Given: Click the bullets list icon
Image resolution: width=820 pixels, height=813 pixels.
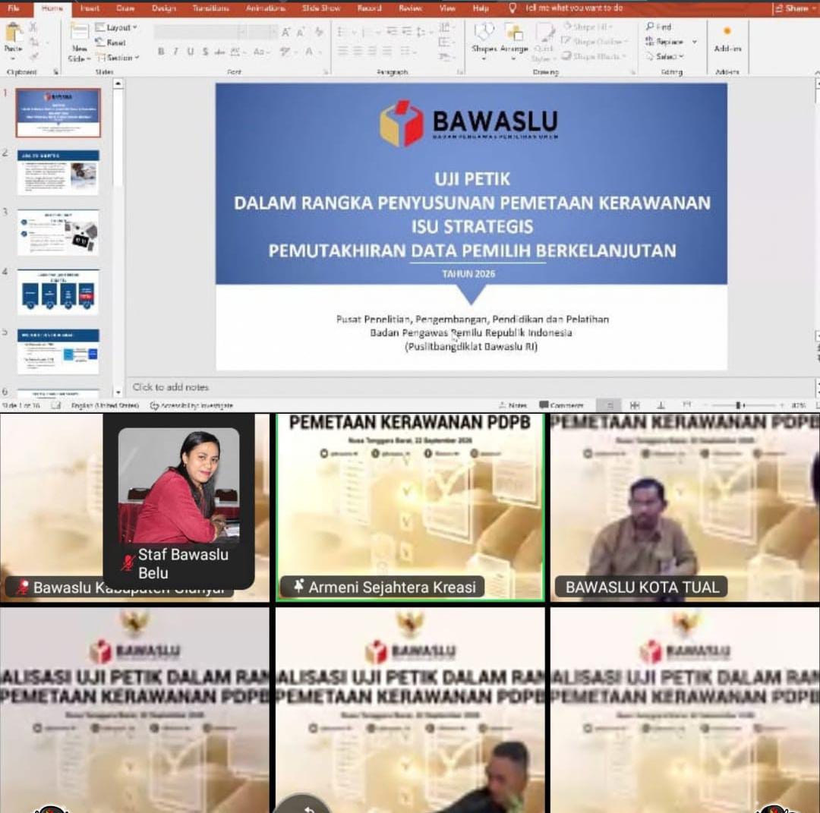Looking at the screenshot, I should point(342,33).
